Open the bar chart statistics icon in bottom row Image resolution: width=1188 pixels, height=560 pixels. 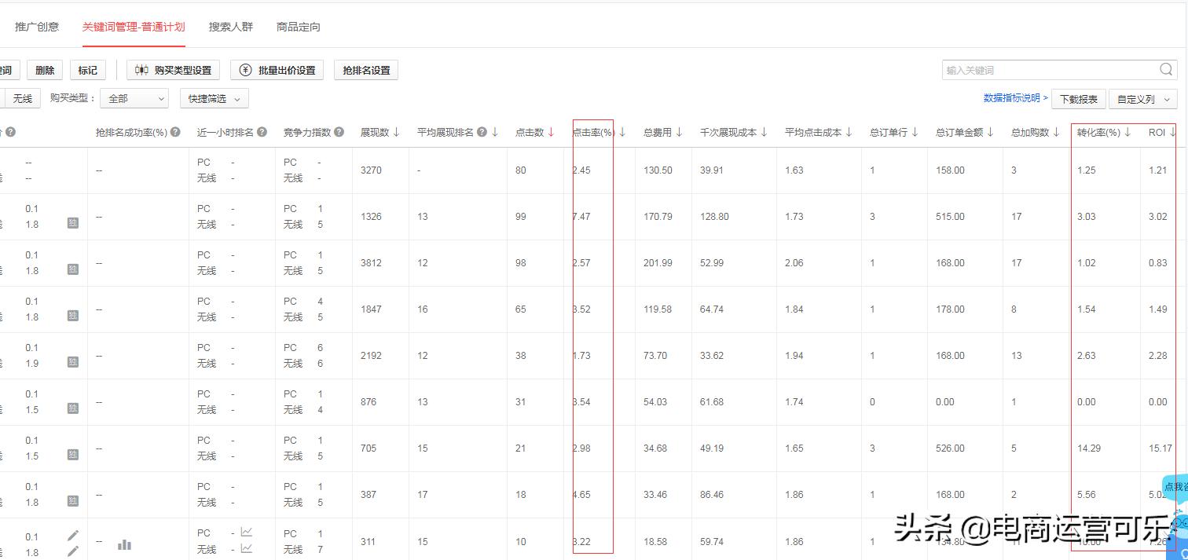[x=124, y=543]
